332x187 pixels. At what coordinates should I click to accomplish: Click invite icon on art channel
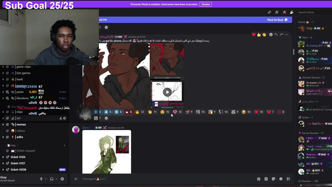(x=61, y=118)
